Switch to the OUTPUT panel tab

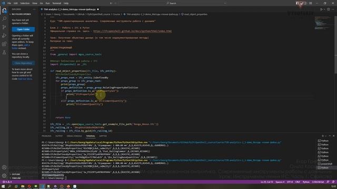coord(58,136)
